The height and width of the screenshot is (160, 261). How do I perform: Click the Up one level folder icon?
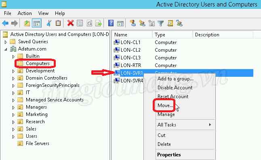tap(27, 23)
